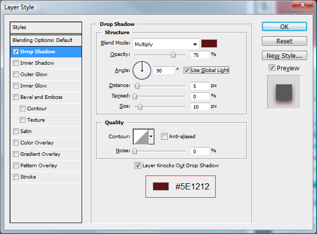The image size is (317, 234).
Task: Click the Distance slider handle
Action: point(137,86)
